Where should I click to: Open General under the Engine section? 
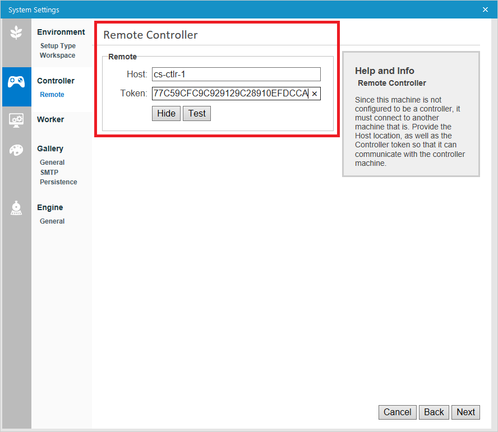[x=52, y=221]
